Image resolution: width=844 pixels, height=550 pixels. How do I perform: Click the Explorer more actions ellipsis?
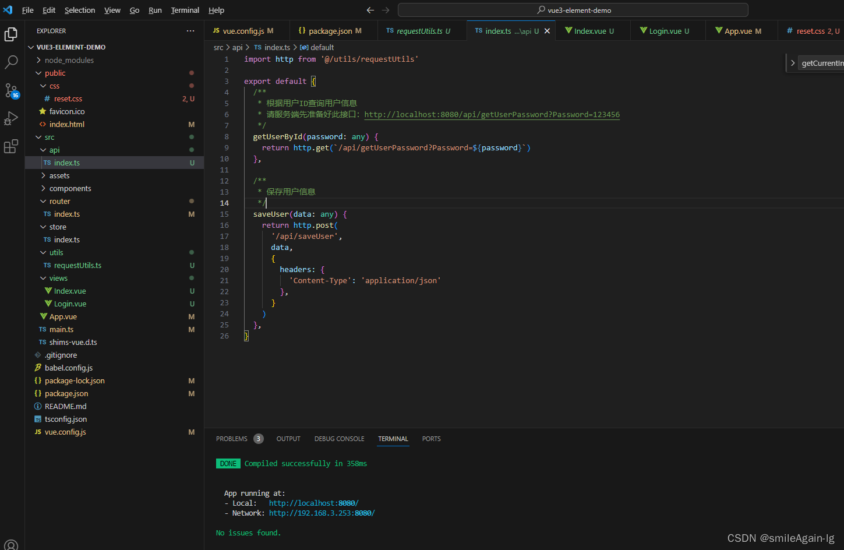(190, 31)
